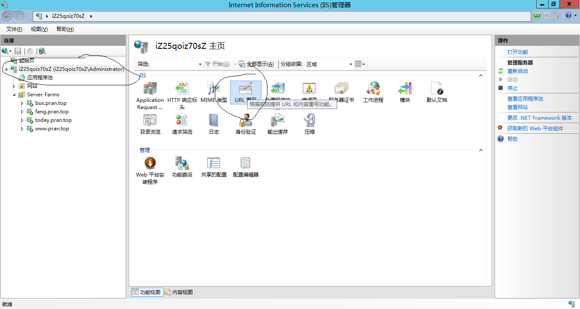Open Application Request Routing cache icon
The width and height of the screenshot is (580, 309).
pyautogui.click(x=150, y=89)
